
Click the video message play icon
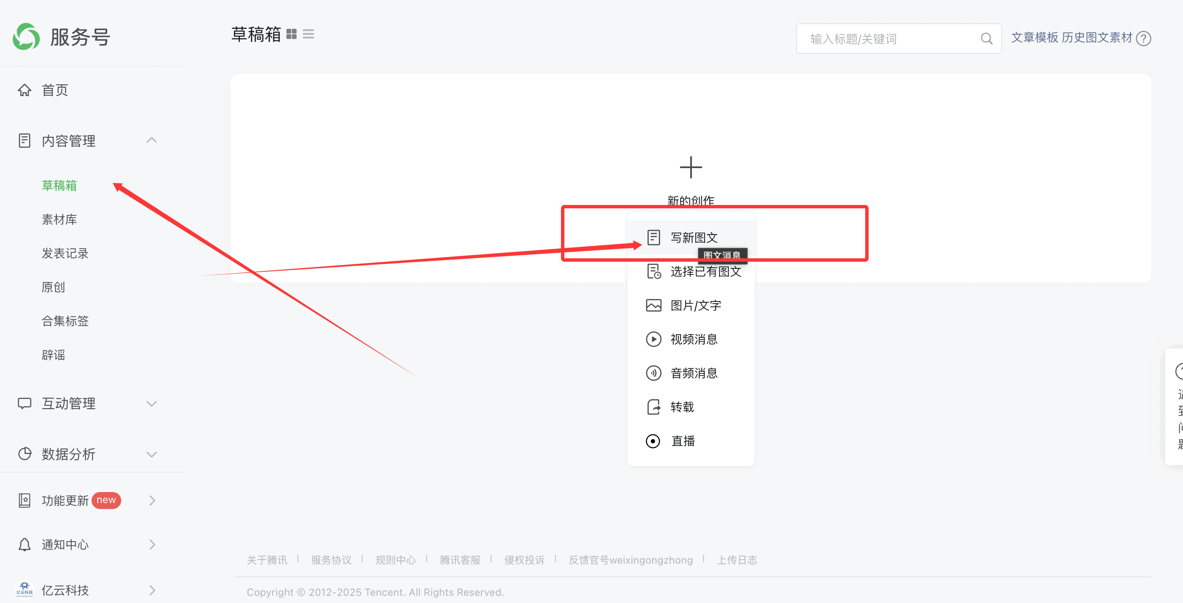tap(653, 339)
